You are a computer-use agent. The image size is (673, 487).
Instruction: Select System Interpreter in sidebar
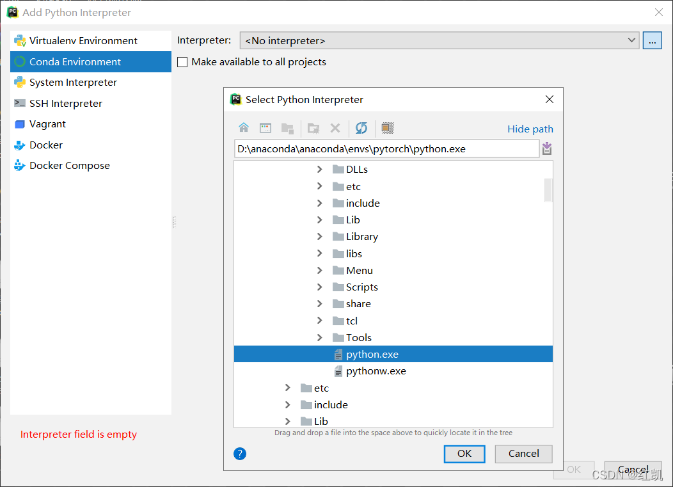point(91,83)
